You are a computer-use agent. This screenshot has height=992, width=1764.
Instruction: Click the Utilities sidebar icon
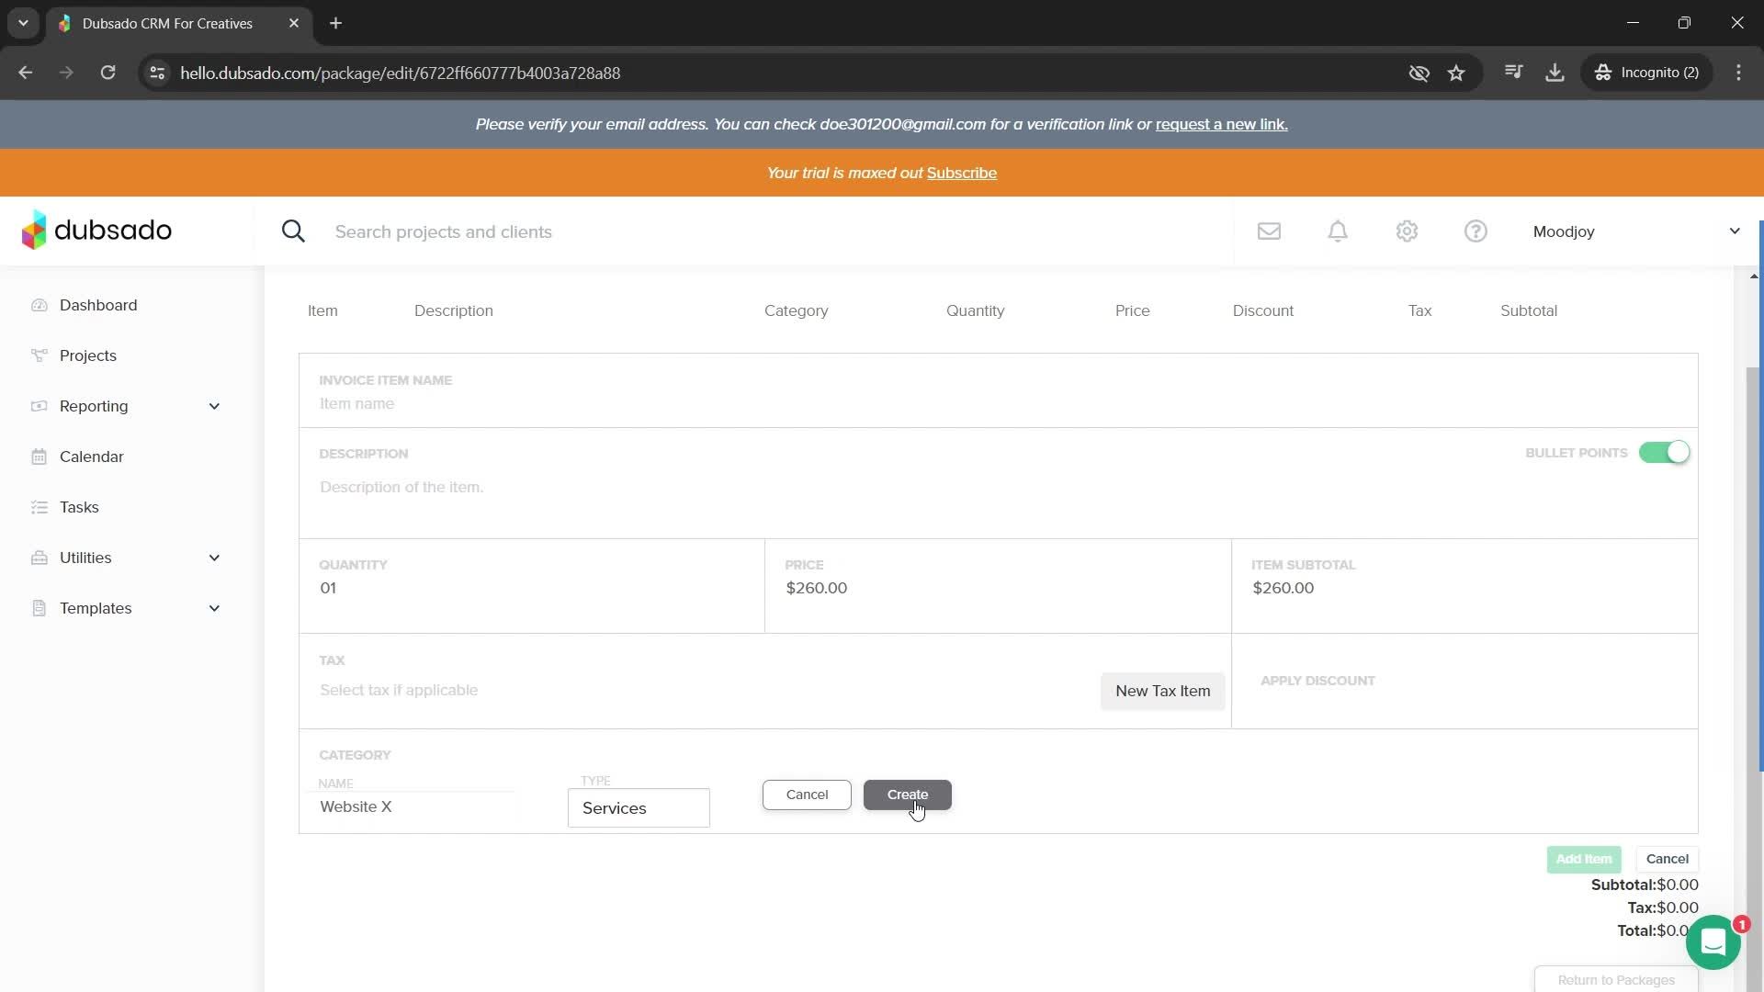point(39,558)
